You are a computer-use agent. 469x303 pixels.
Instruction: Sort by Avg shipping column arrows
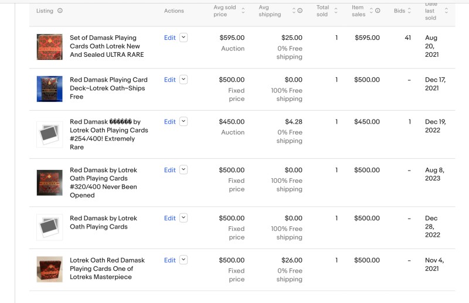click(x=294, y=11)
